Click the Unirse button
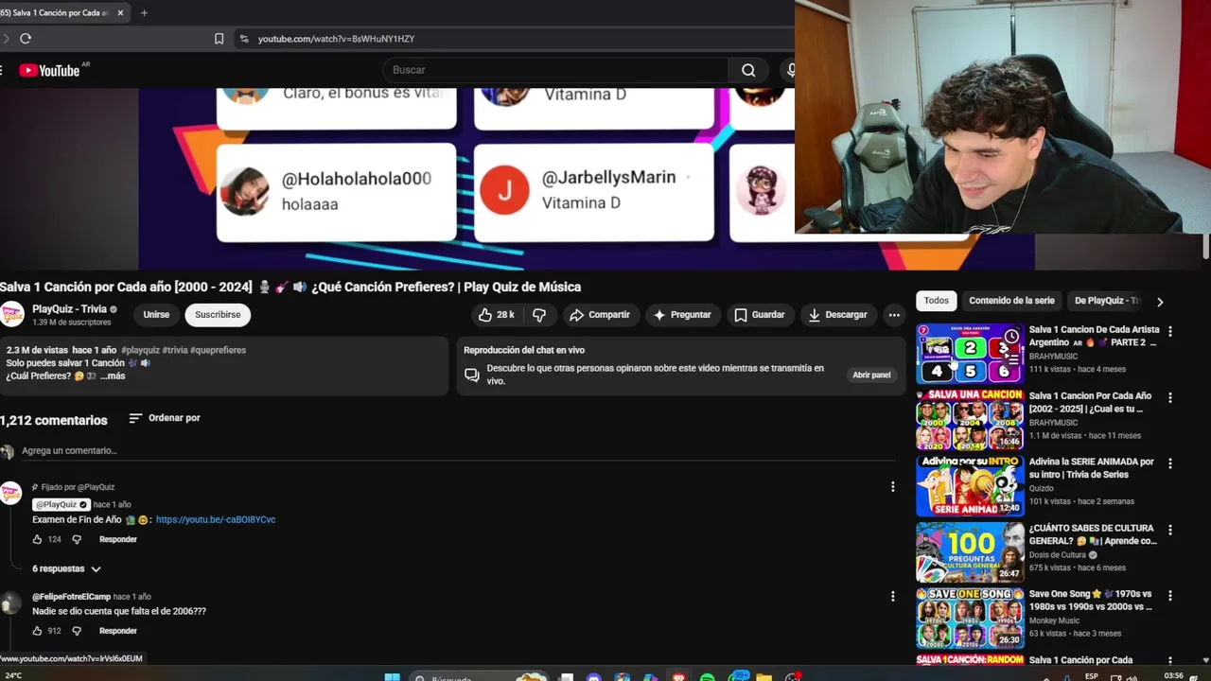1211x681 pixels. [156, 315]
